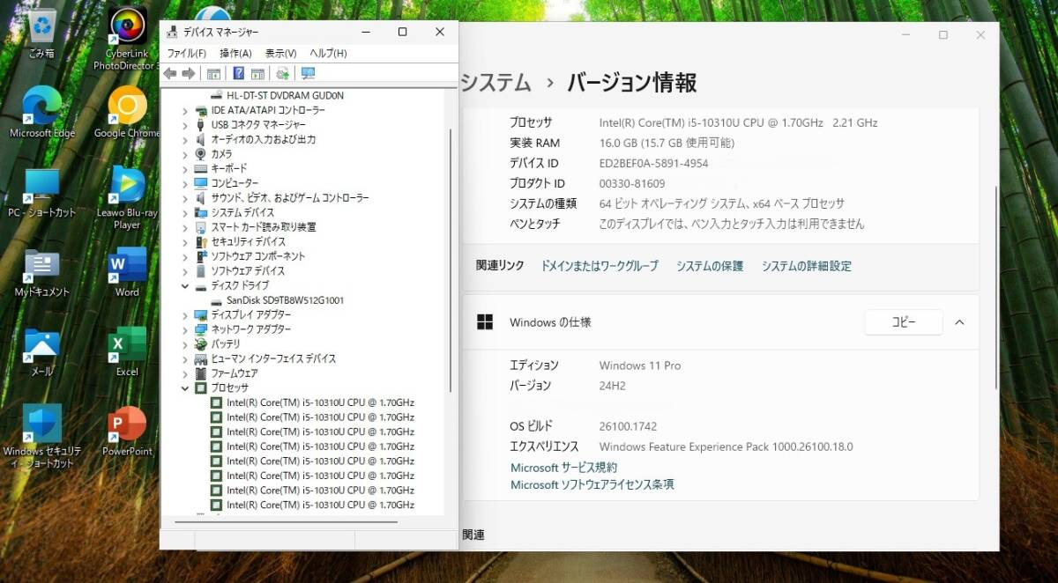The image size is (1058, 583).
Task: Select the Help icon in Device Manager toolbar
Action: [239, 74]
